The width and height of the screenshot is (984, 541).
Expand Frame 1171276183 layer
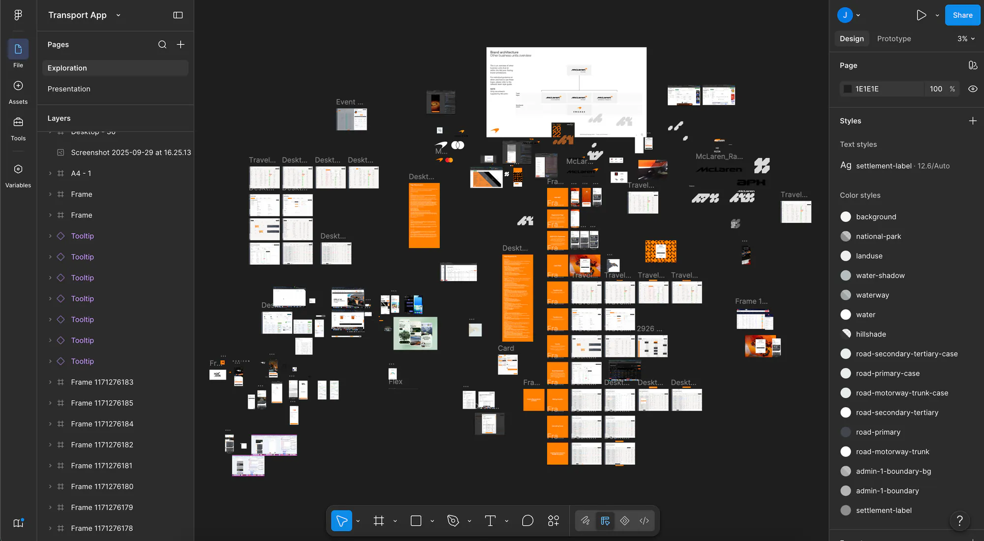[x=50, y=382]
